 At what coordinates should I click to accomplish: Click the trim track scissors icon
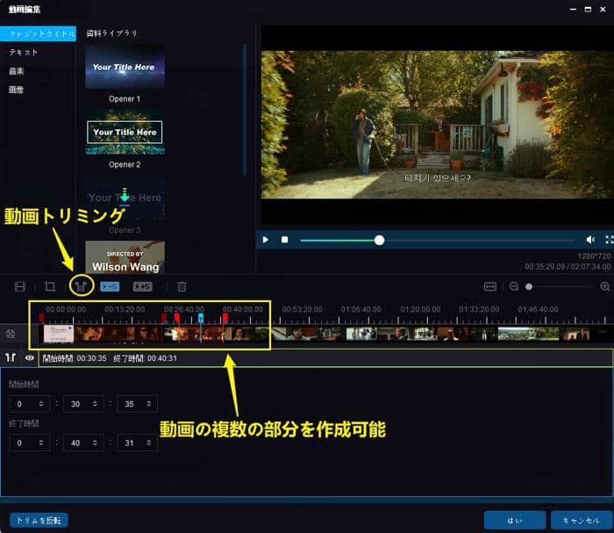[x=11, y=357]
